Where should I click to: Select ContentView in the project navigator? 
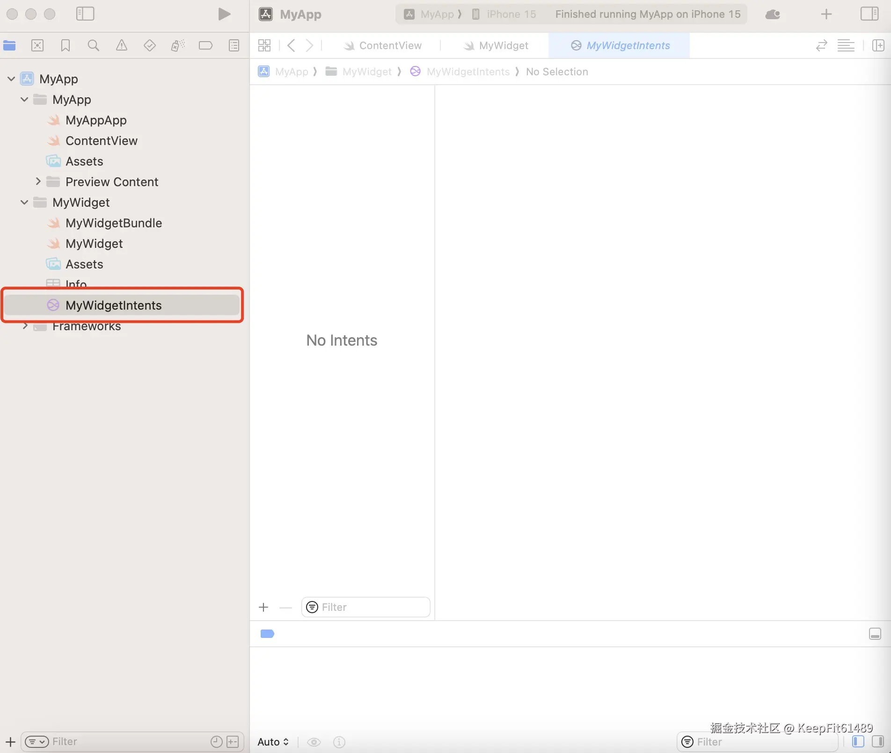pyautogui.click(x=102, y=141)
